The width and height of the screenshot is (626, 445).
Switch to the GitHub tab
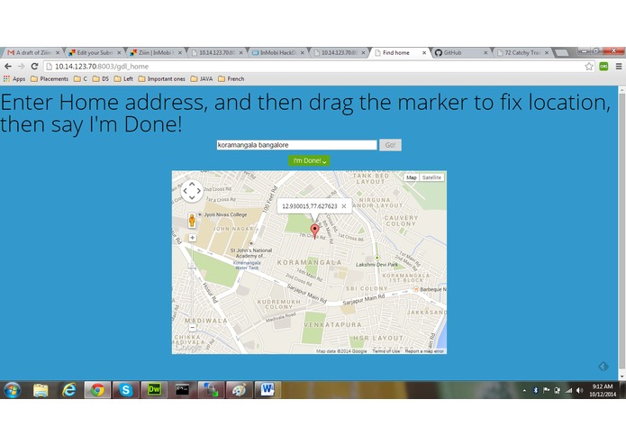(461, 52)
